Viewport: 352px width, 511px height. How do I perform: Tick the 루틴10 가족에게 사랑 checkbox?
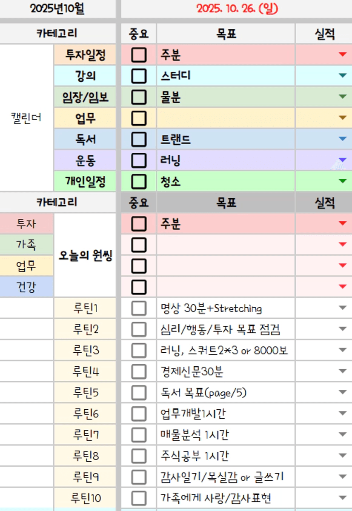(139, 498)
